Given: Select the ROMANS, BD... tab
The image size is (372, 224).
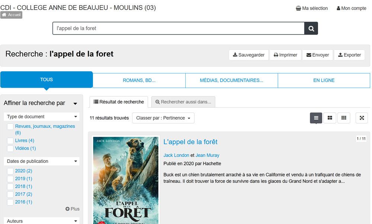Looking at the screenshot, I should coord(139,80).
